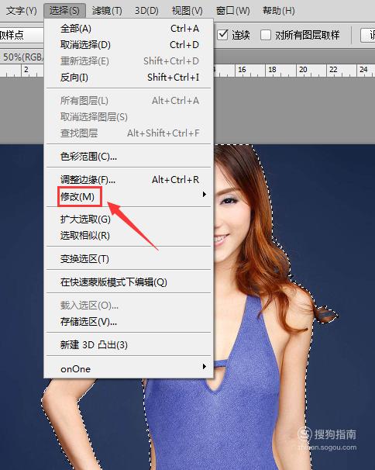Click the horizontal ruler at mark 20
375x470 pixels.
303,70
